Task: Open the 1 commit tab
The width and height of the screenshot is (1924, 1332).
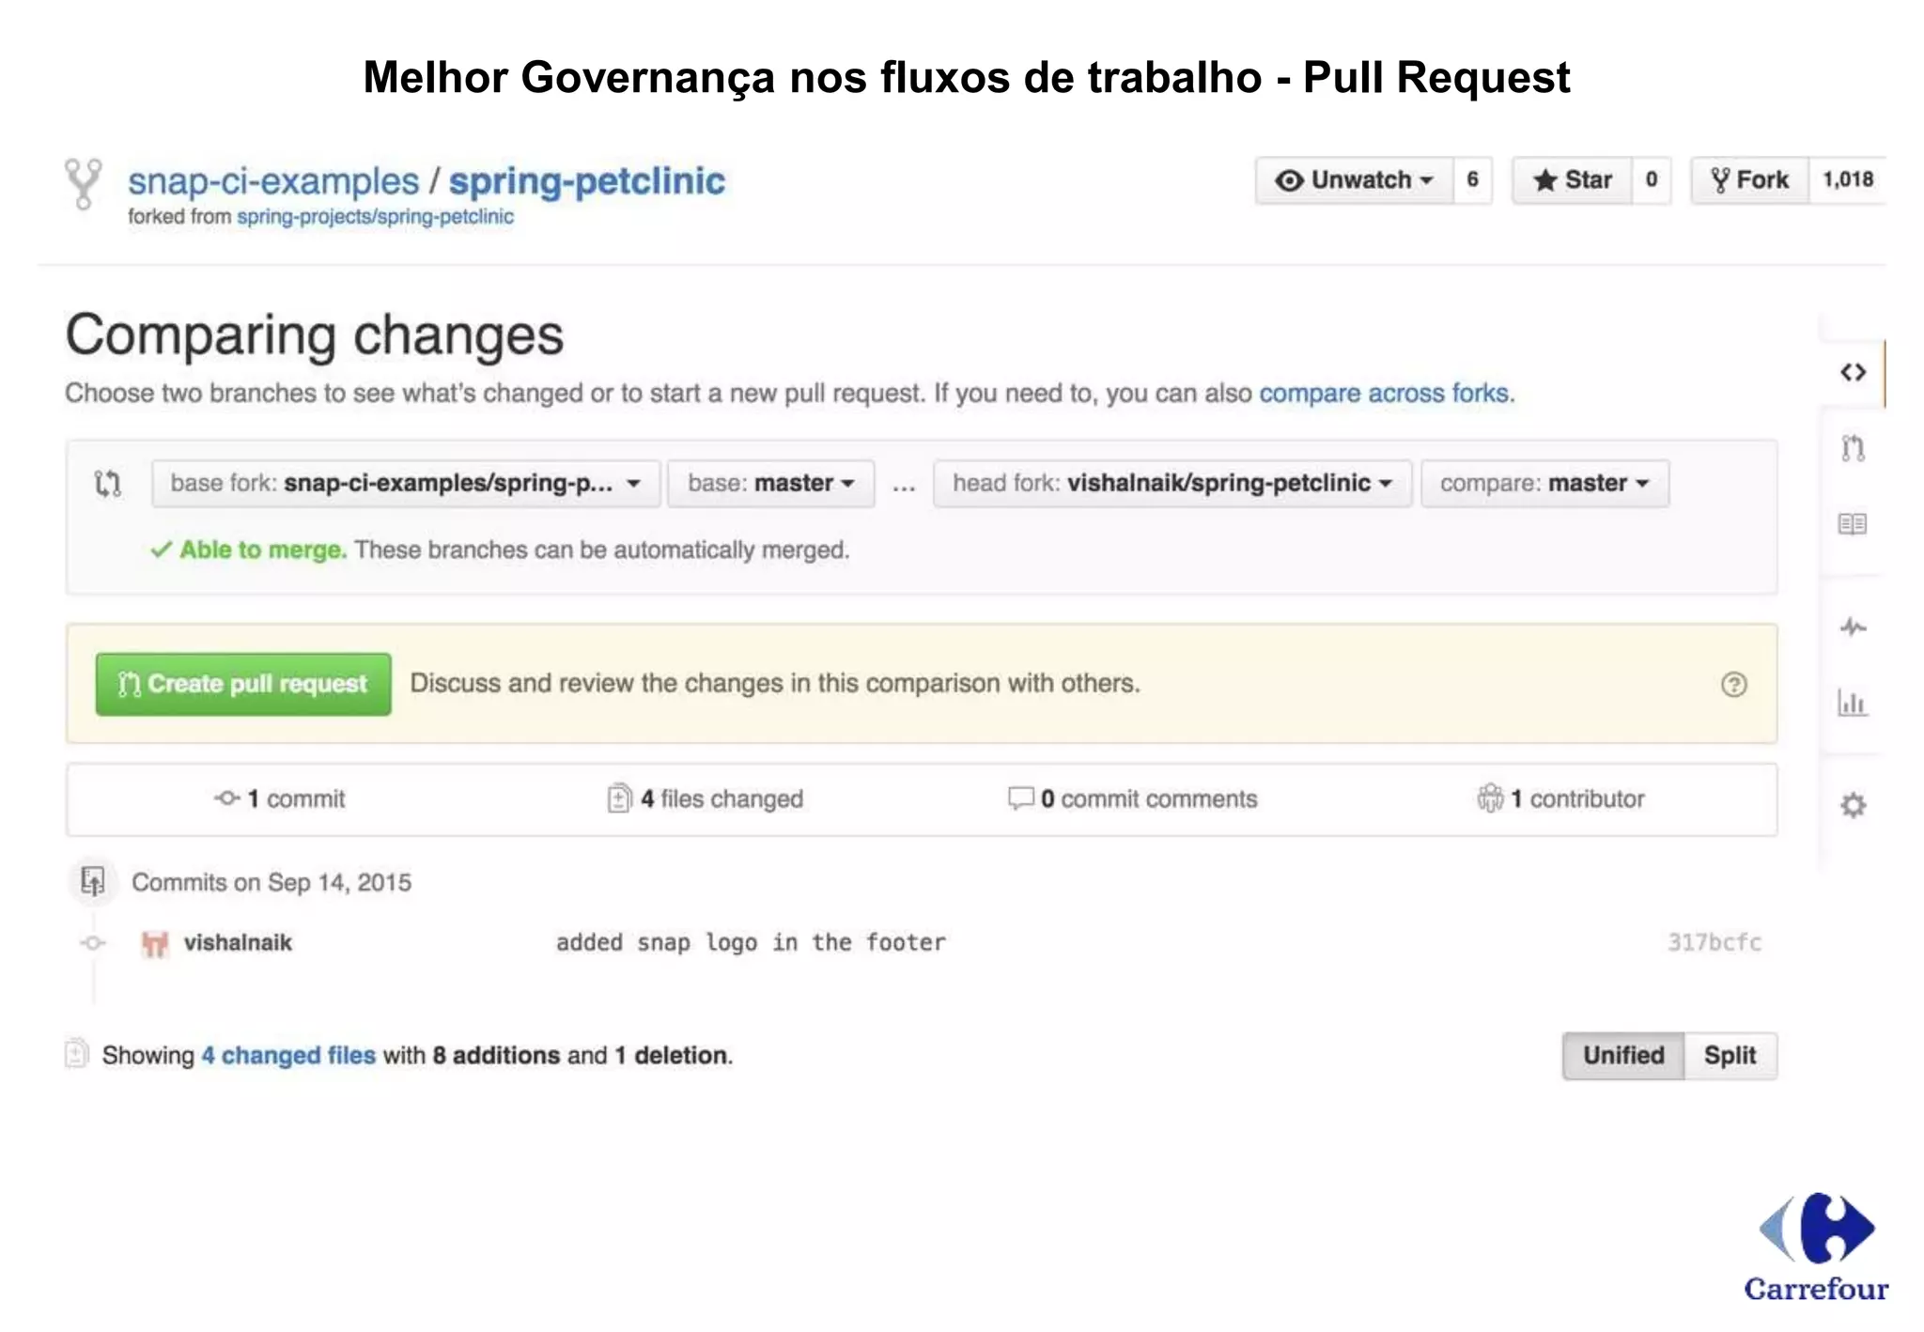Action: tap(280, 799)
